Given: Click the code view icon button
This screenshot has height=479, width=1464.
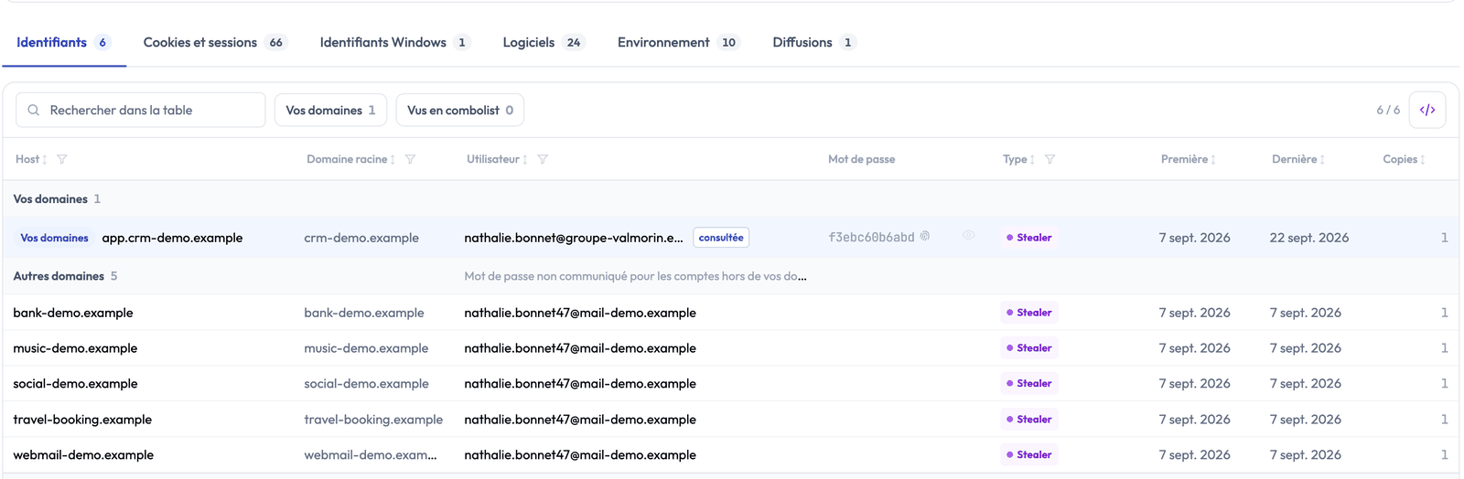Looking at the screenshot, I should (1427, 110).
